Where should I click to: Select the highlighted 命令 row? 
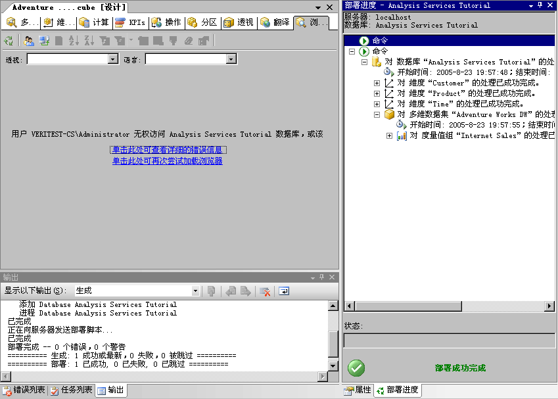449,41
